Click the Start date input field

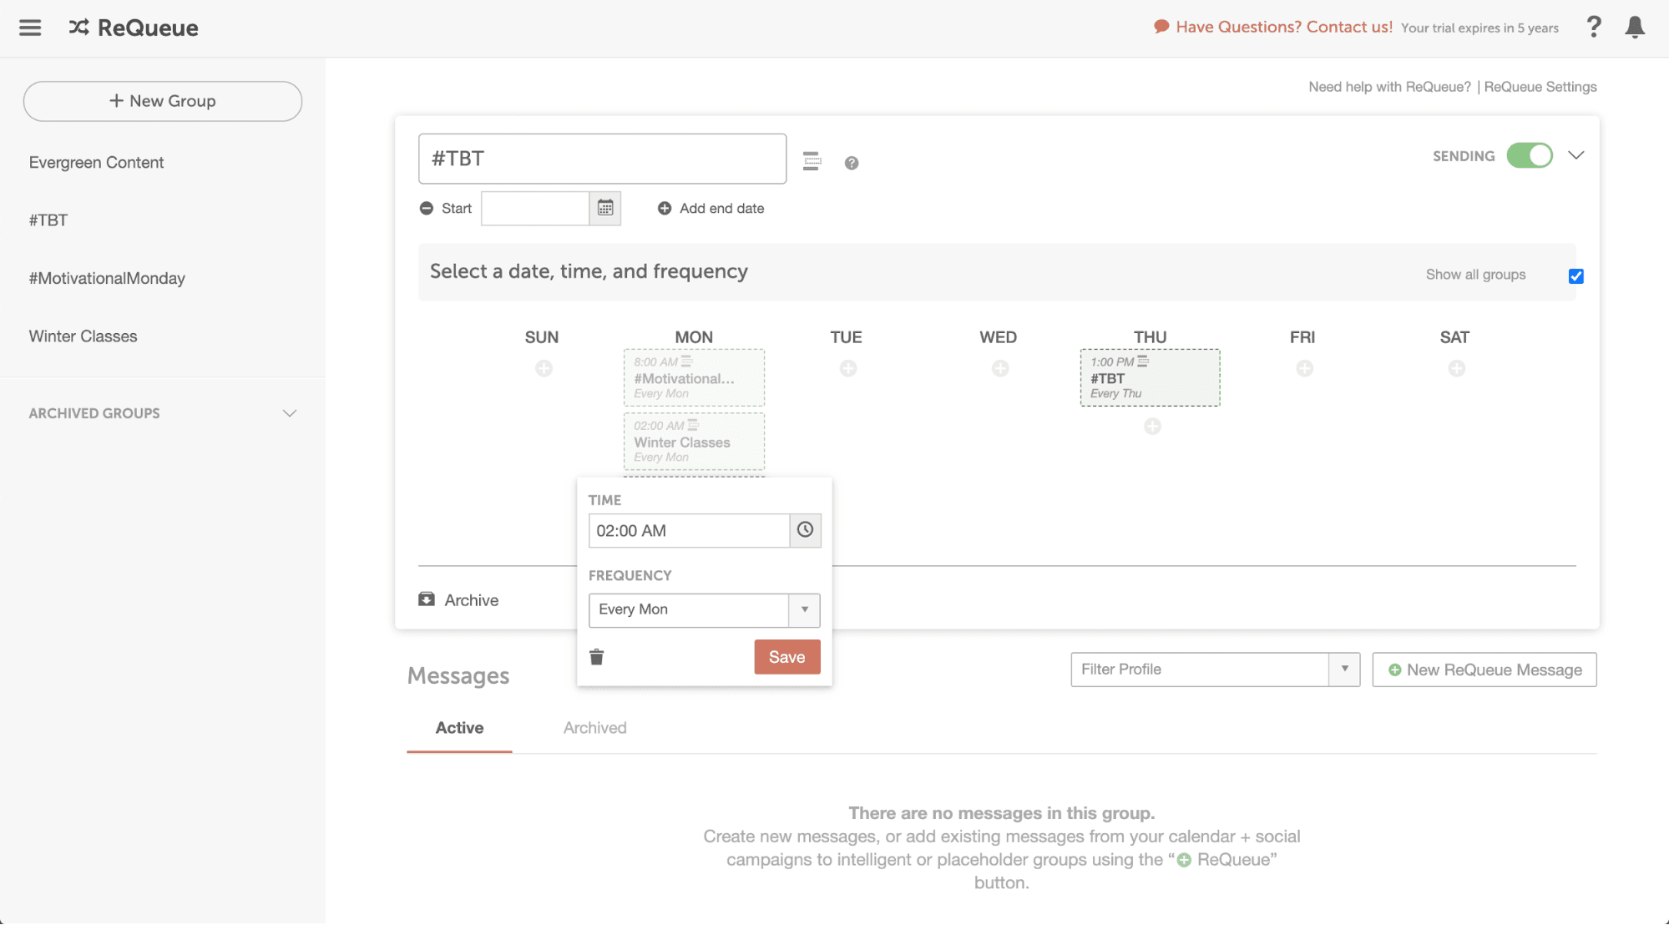[x=535, y=208]
